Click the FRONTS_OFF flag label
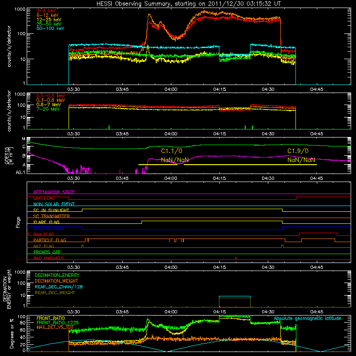The height and width of the screenshot is (356, 356). (x=47, y=252)
